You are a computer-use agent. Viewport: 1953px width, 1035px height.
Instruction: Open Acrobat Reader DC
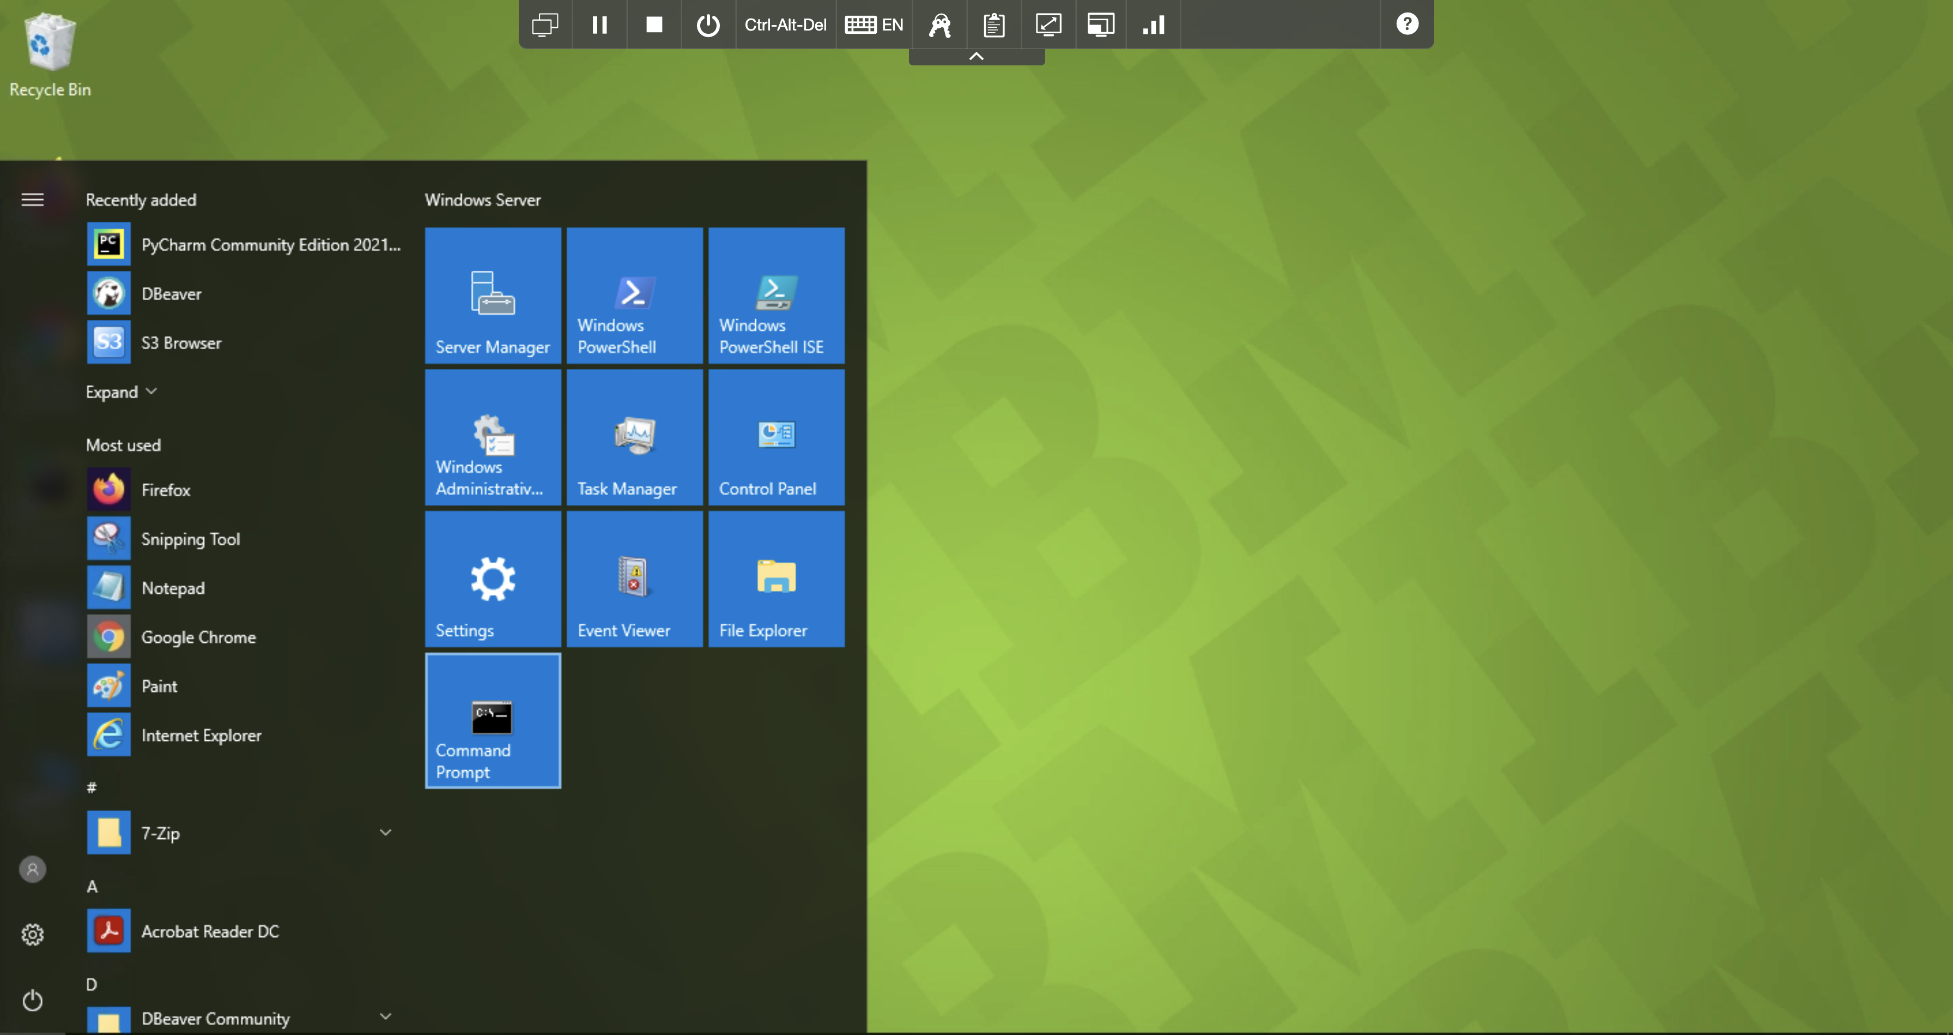[x=244, y=931]
